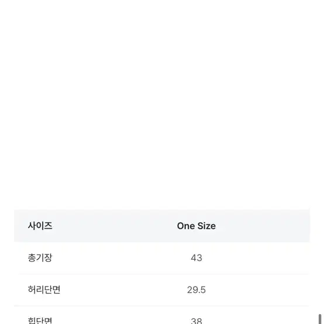Click empty space right of the 29.5 value
Image resolution: width=324 pixels, height=324 pixels.
tap(258, 290)
